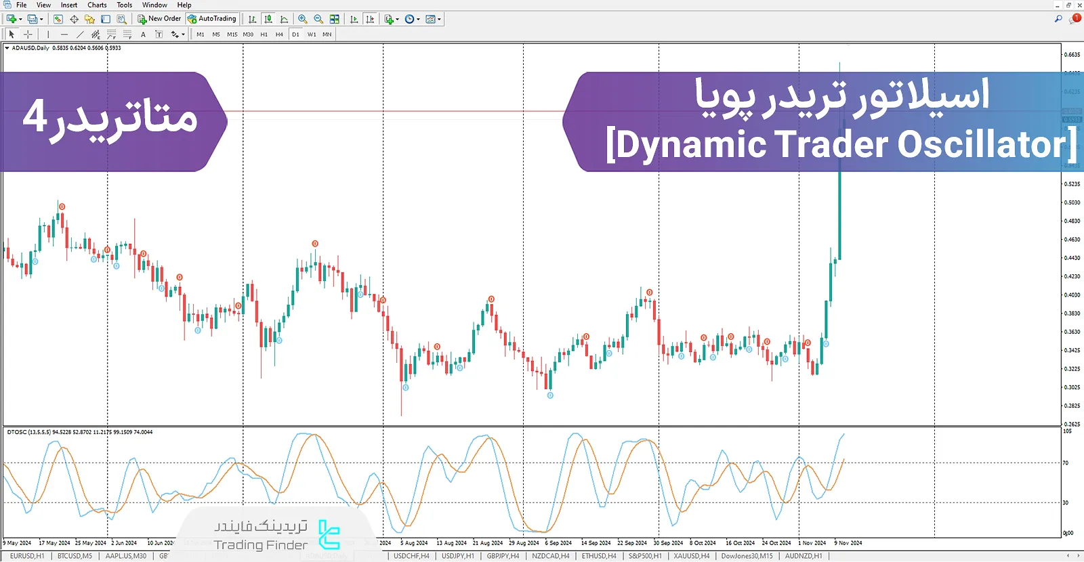Open the Strategy Tester icon
Viewport: 1084px width, 562px height.
pos(122,19)
